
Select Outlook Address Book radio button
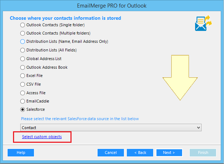[23, 67]
